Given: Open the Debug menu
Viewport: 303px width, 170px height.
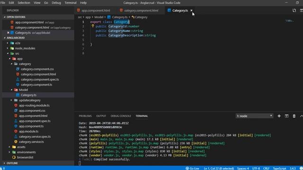Looking at the screenshot, I should tap(56, 3).
